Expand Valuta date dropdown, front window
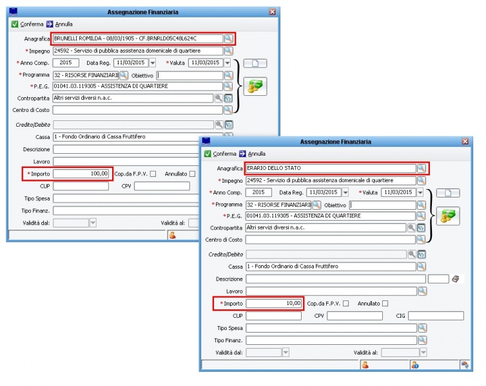Viewport: 486px width, 386px height. [420, 192]
